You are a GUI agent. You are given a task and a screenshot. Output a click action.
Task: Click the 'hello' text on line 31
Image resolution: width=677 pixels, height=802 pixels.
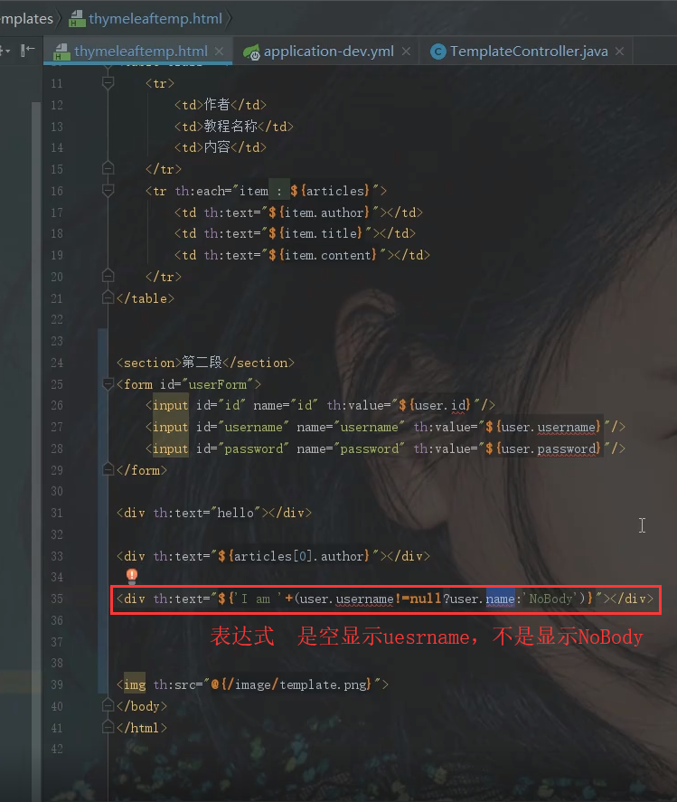coord(236,513)
